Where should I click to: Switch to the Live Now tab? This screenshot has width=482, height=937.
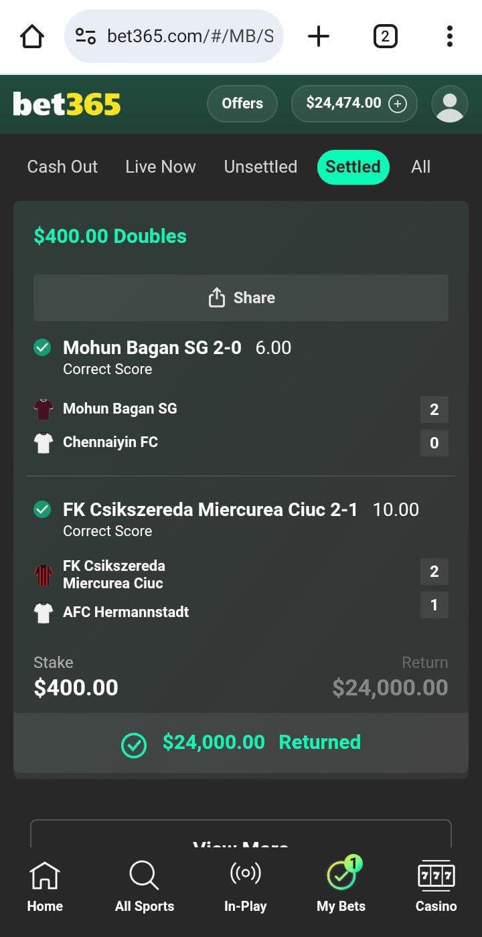click(x=161, y=167)
